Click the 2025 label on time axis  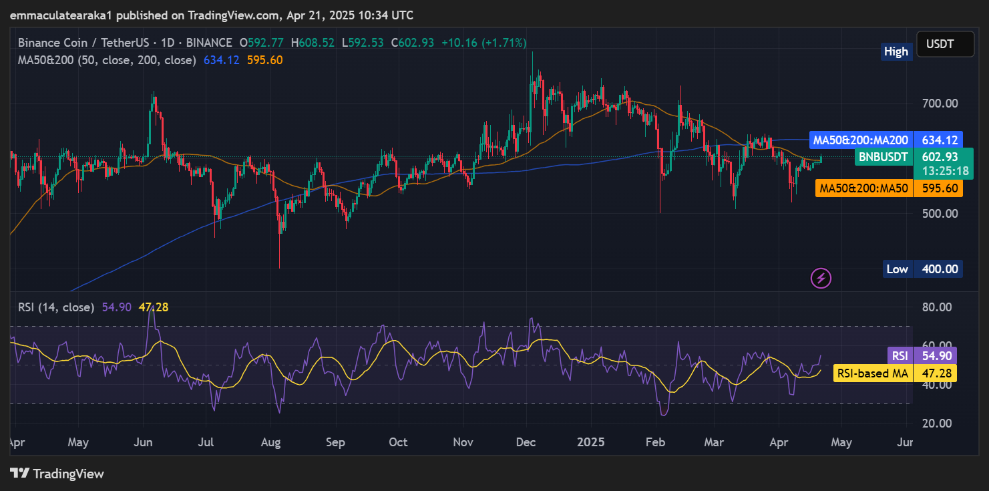pos(591,442)
